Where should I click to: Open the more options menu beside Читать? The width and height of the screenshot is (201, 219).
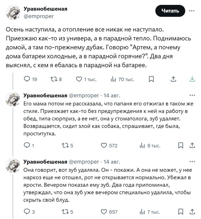[192, 11]
